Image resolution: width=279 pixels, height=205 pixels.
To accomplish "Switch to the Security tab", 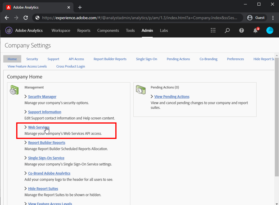I will point(32,59).
